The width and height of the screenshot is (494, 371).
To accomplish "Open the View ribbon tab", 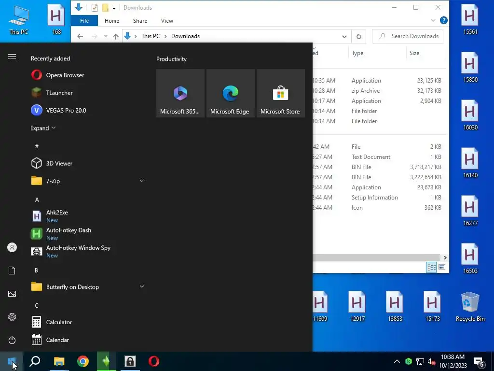I will tap(167, 21).
